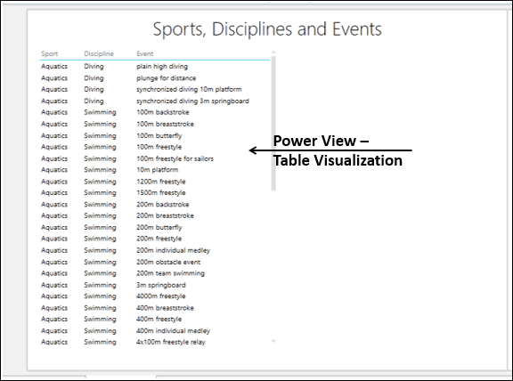Select the '200m individual medley' cell
Image resolution: width=513 pixels, height=381 pixels.
(173, 250)
